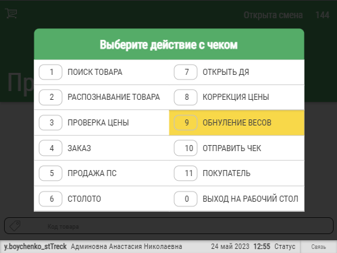Viewport: 337px width, 253px height.
Task: Select ОТКРЫТЬ ДЯ action
Action: point(236,72)
